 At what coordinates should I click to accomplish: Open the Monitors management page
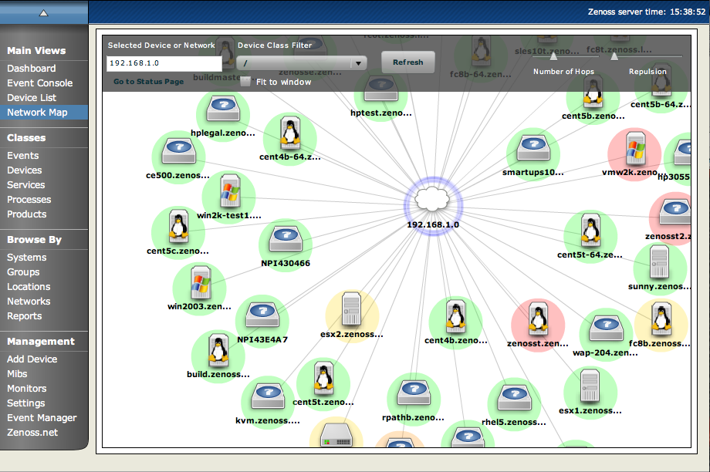(x=27, y=388)
